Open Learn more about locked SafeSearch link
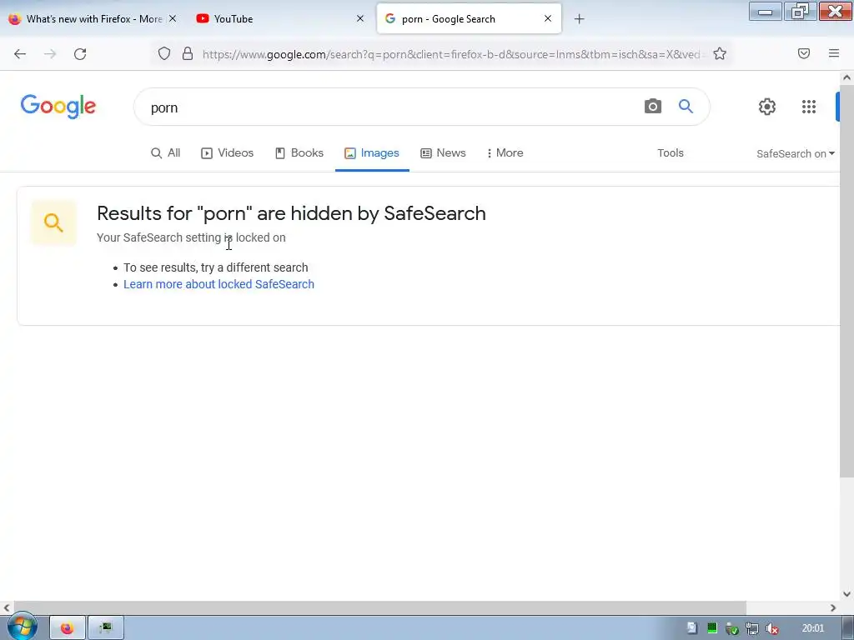The height and width of the screenshot is (640, 854). point(219,284)
